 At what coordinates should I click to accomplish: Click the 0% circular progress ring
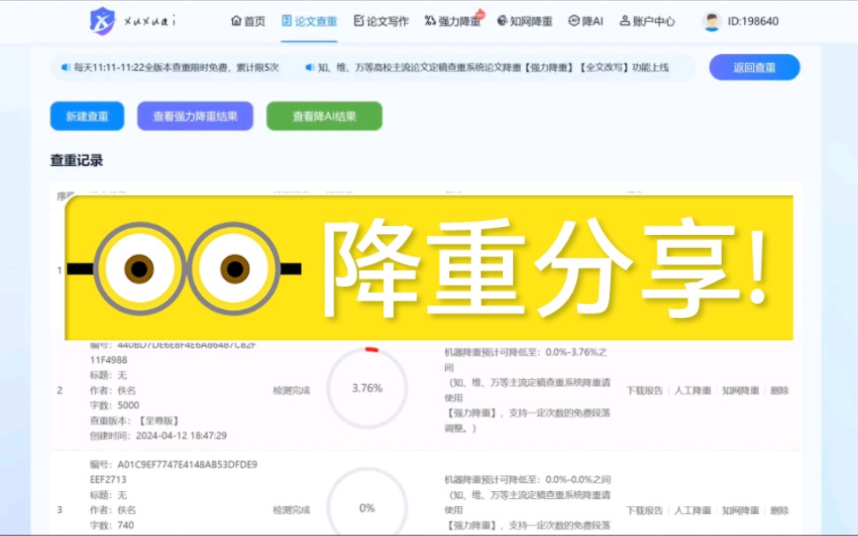point(367,502)
